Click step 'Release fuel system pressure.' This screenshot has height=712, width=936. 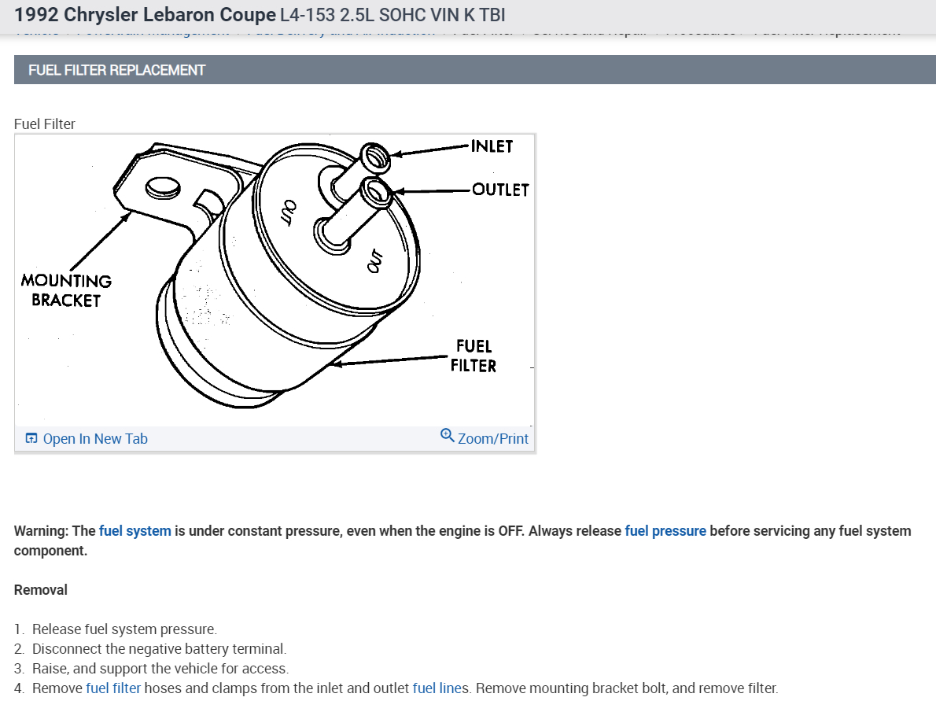click(x=125, y=629)
